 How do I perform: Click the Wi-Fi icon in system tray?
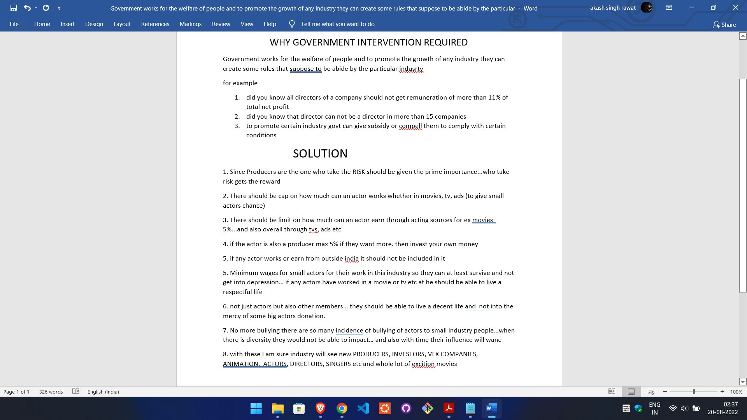coord(673,408)
